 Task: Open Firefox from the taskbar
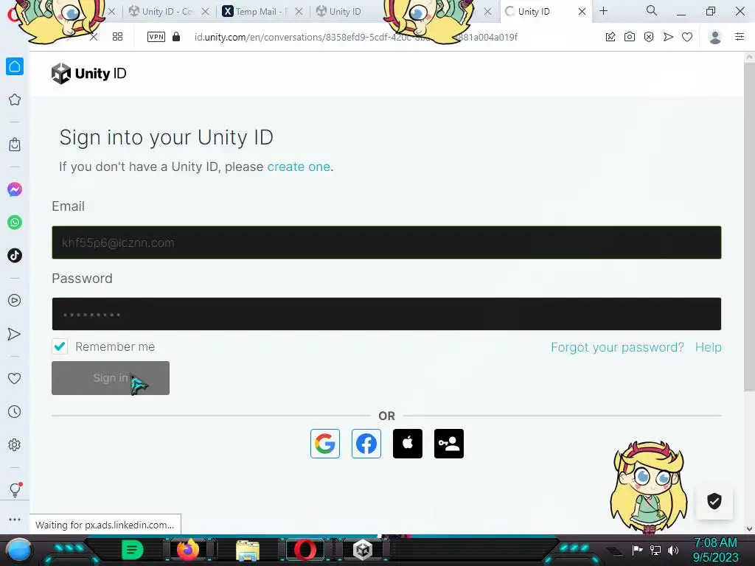188,549
